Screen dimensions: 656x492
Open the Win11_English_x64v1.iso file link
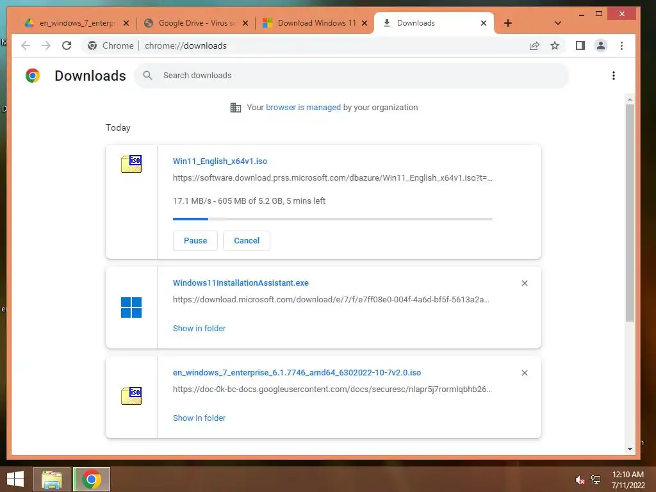click(220, 161)
